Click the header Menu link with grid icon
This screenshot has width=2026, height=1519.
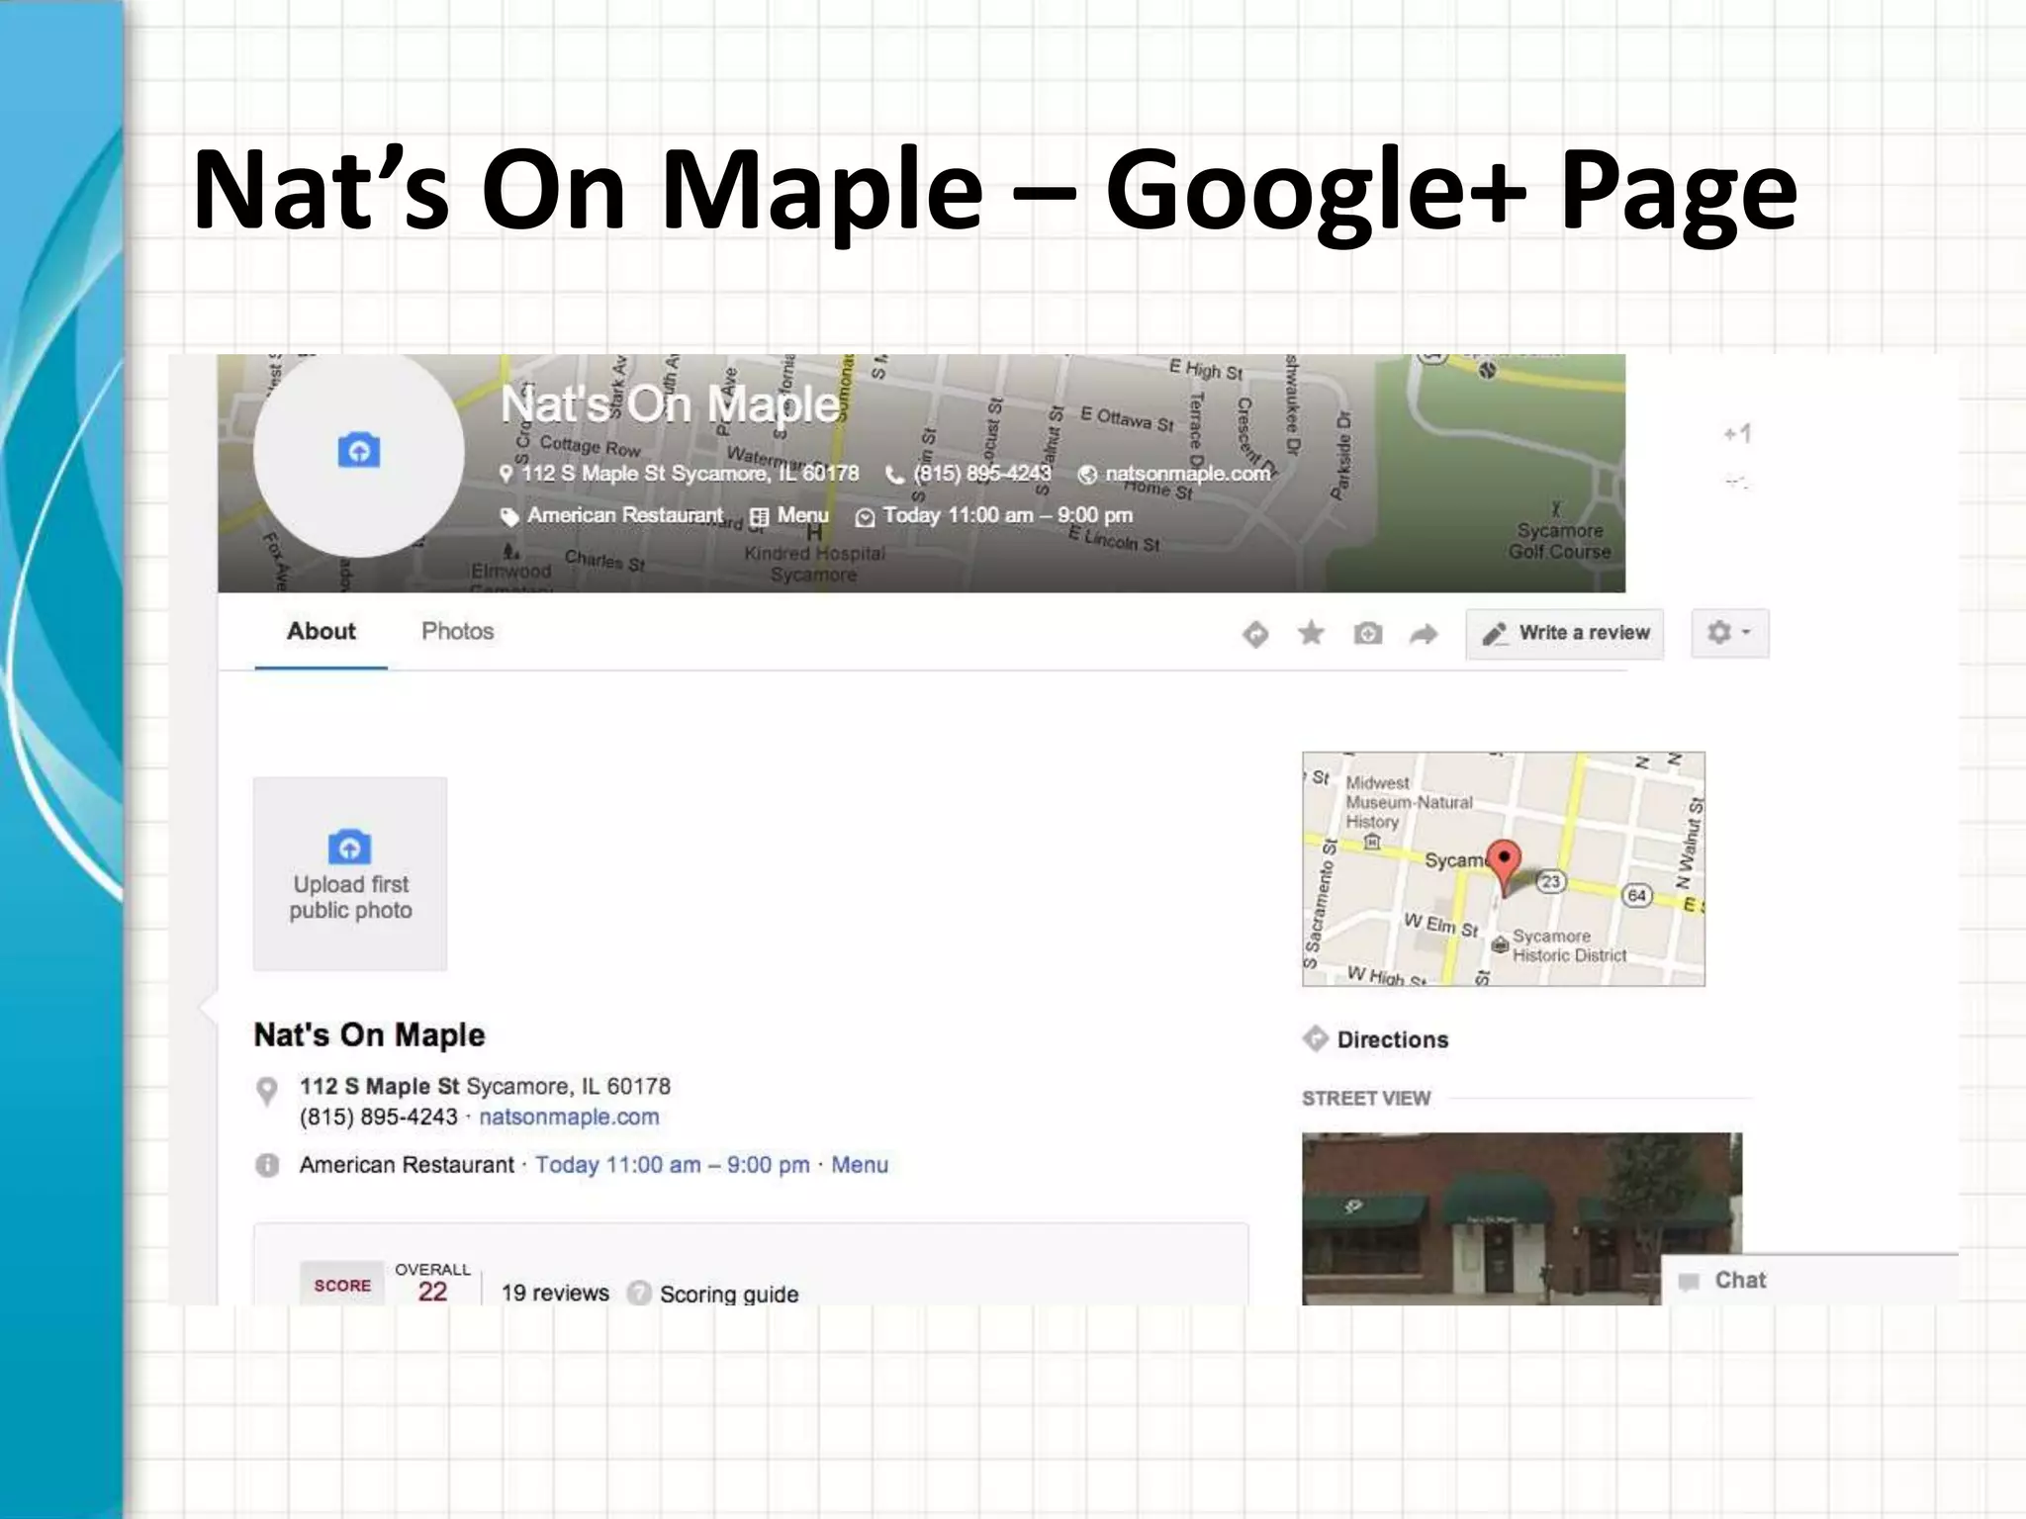(x=789, y=515)
